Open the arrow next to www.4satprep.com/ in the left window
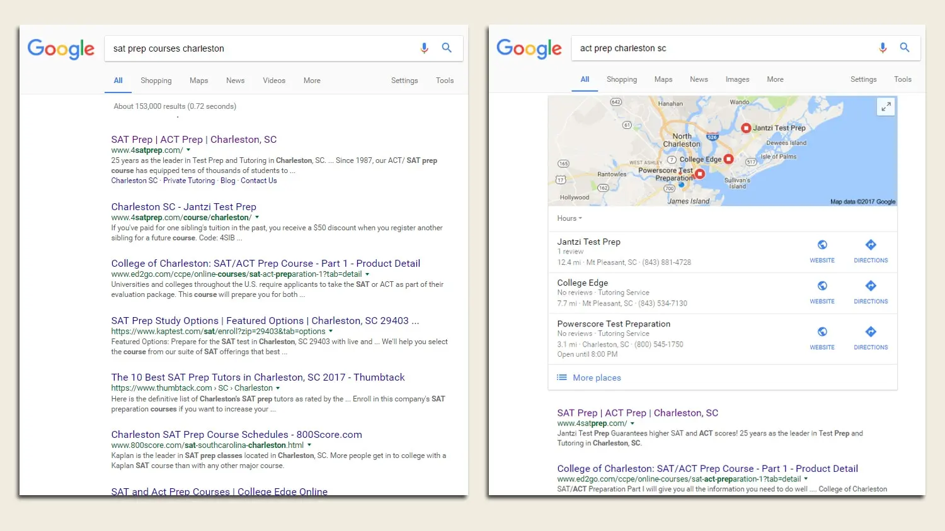 (188, 150)
